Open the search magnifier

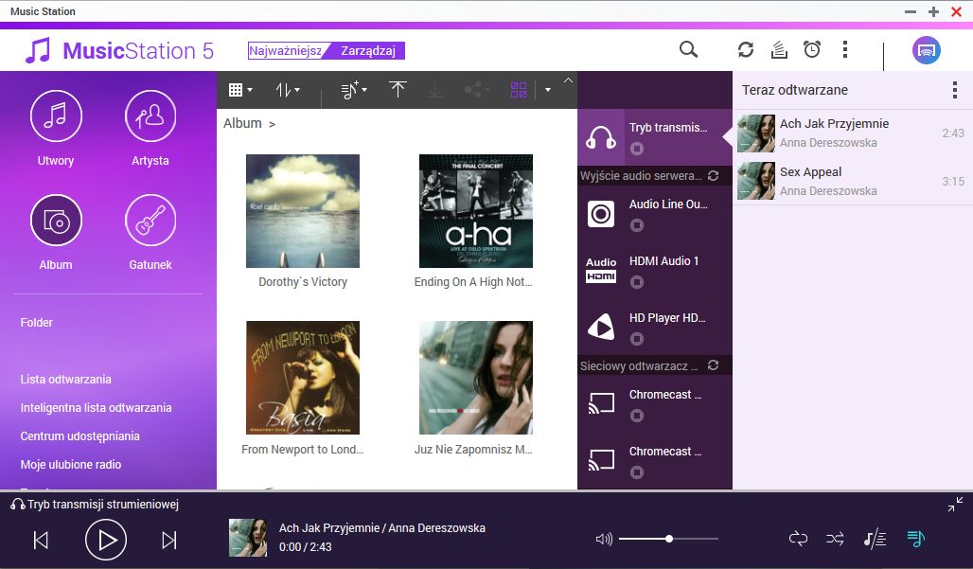pos(688,49)
